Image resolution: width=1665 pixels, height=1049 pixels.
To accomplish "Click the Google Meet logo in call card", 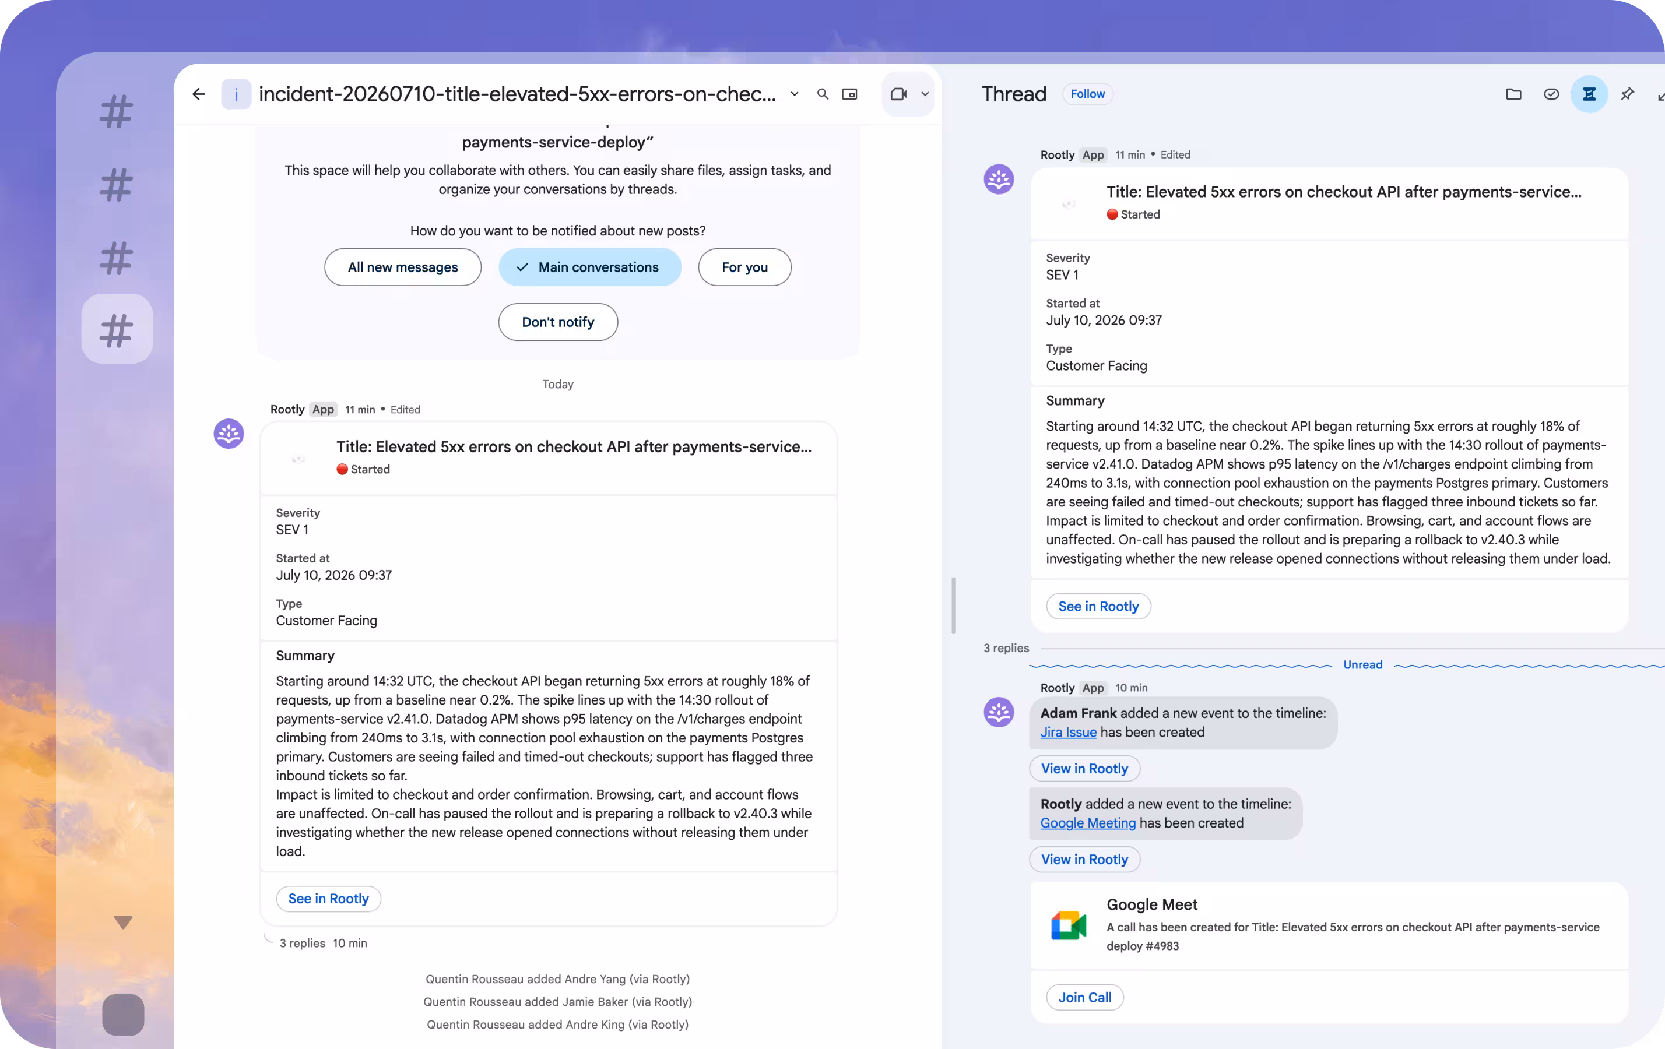I will [1068, 925].
